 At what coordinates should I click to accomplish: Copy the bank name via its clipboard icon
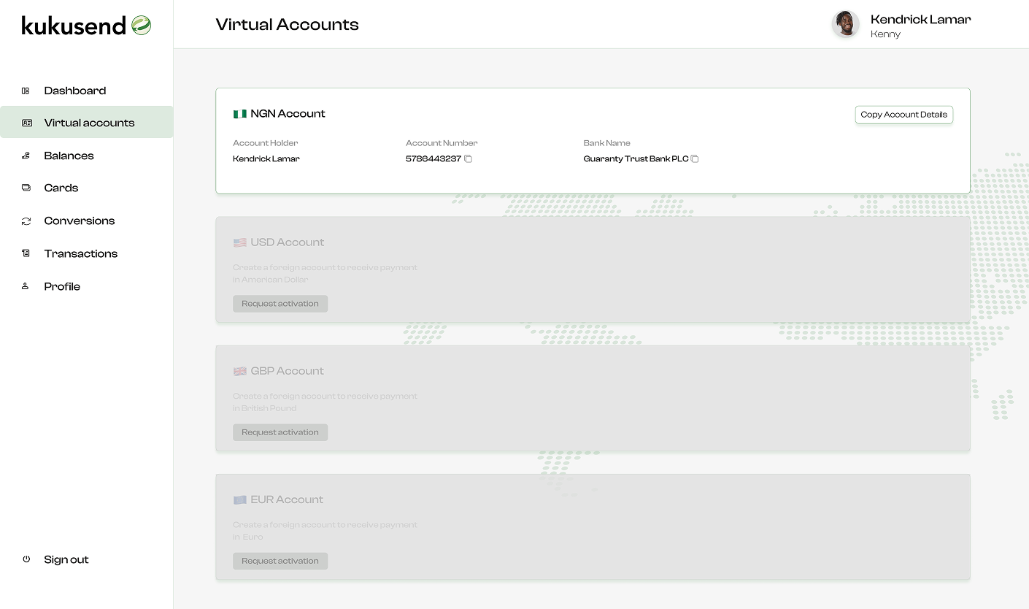coord(694,158)
